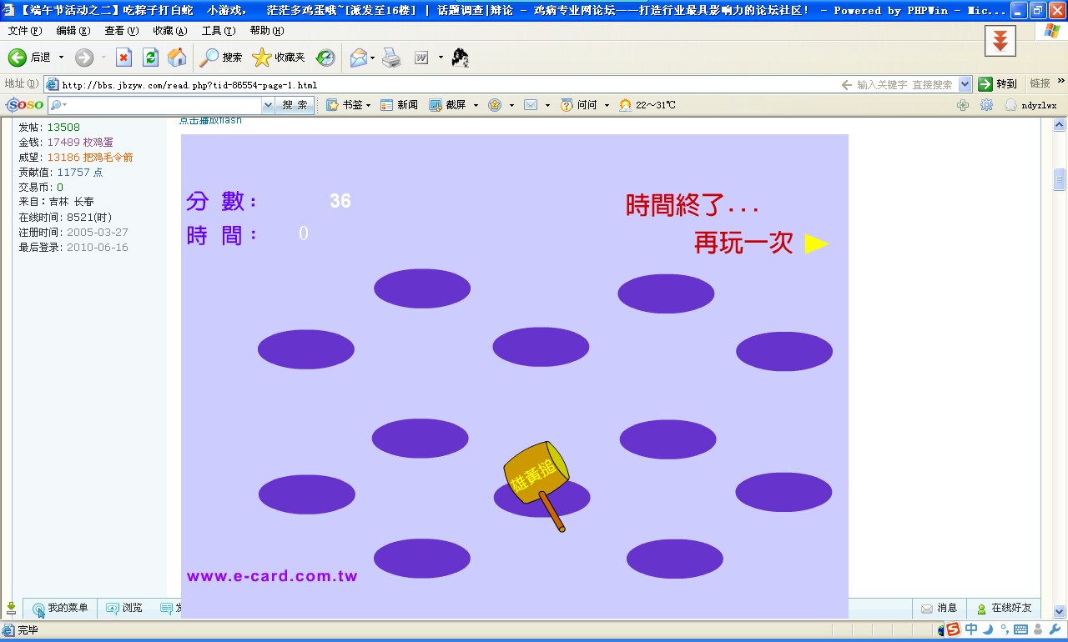
Task: Open the address bar dropdown arrow
Action: tap(965, 84)
